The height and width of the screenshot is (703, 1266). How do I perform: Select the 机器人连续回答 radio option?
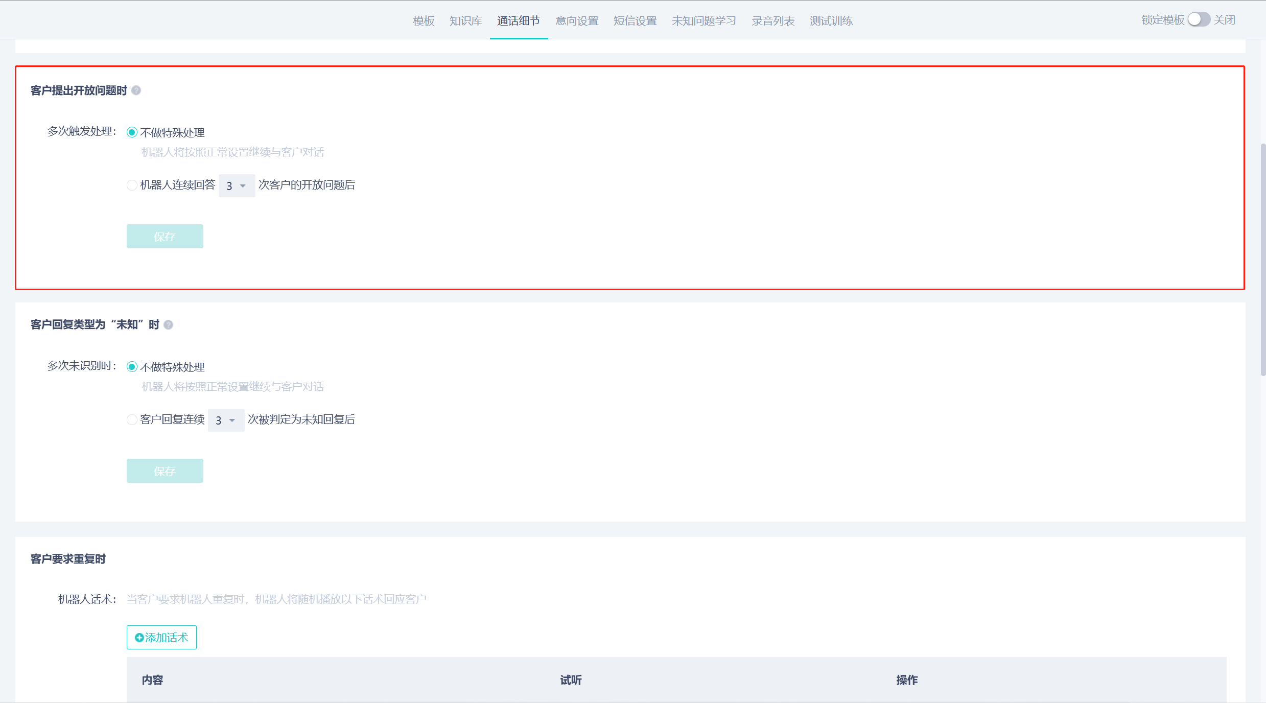pyautogui.click(x=132, y=185)
